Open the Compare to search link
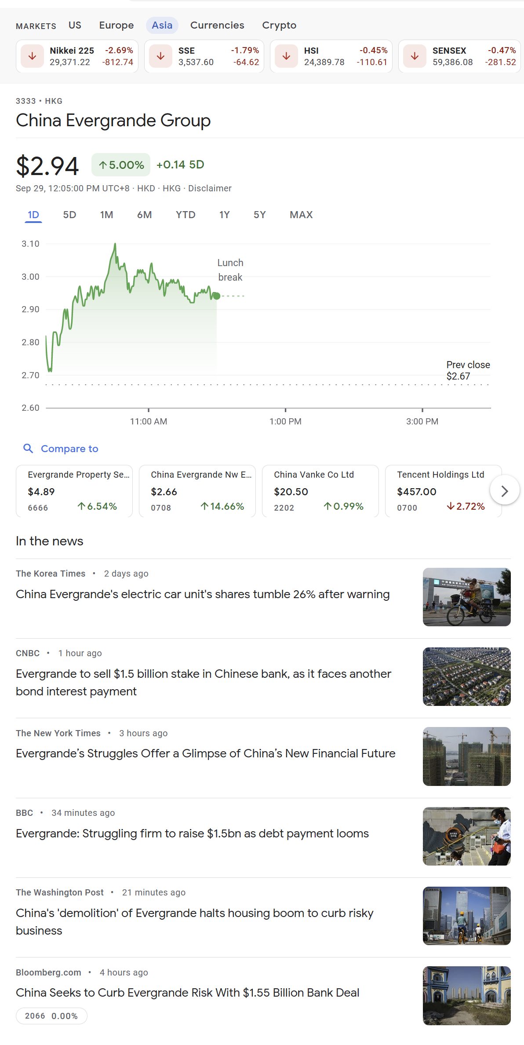This screenshot has width=524, height=1045. pyautogui.click(x=69, y=449)
